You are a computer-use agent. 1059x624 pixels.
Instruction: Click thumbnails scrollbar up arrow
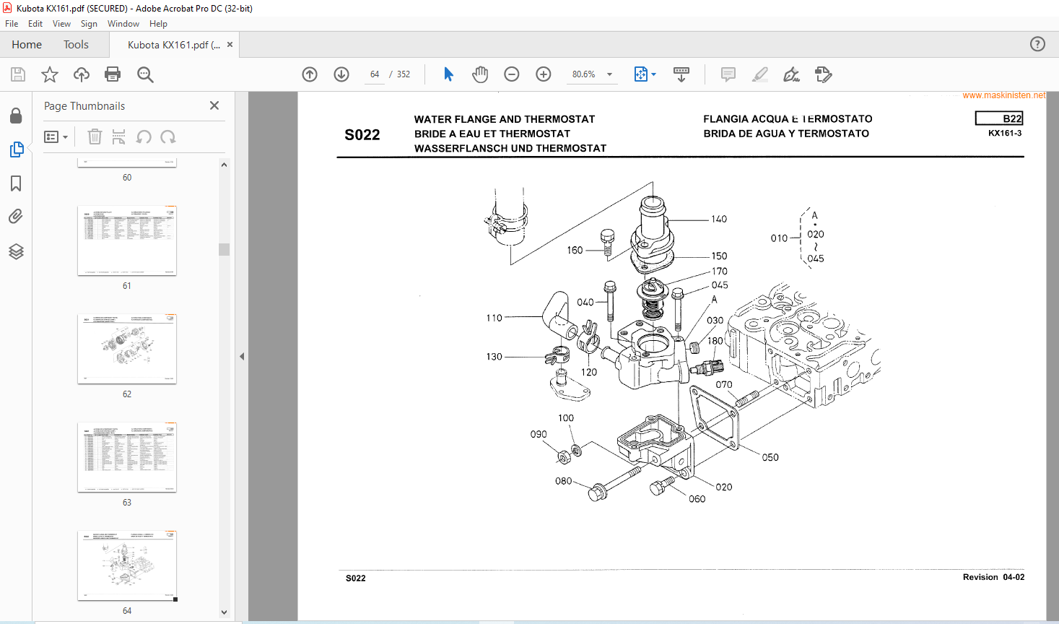click(x=224, y=165)
